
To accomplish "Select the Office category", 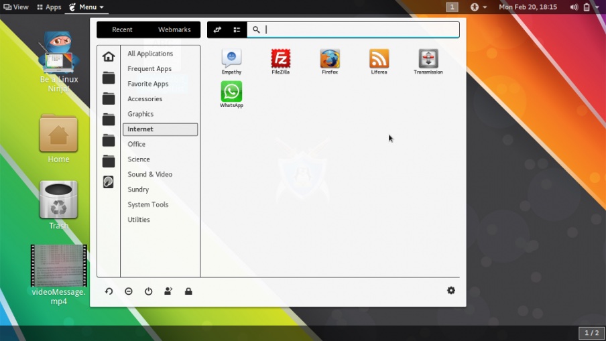I will (137, 144).
